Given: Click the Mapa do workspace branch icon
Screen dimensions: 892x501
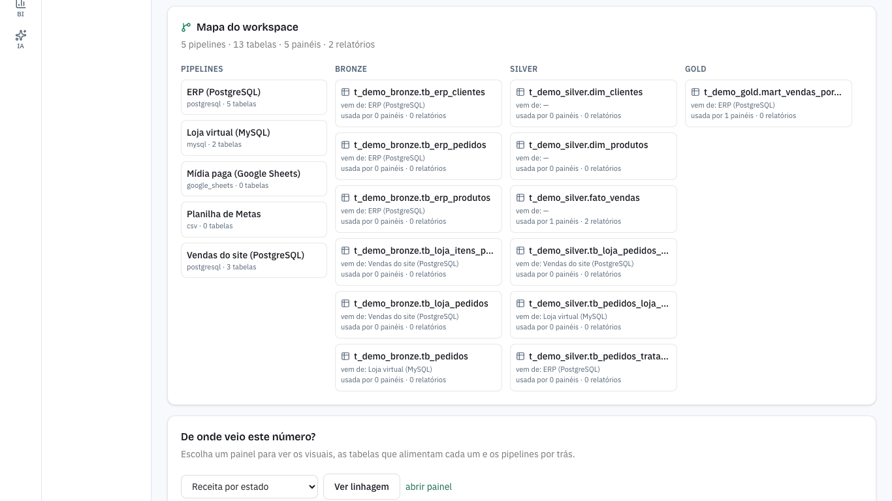Looking at the screenshot, I should 186,27.
